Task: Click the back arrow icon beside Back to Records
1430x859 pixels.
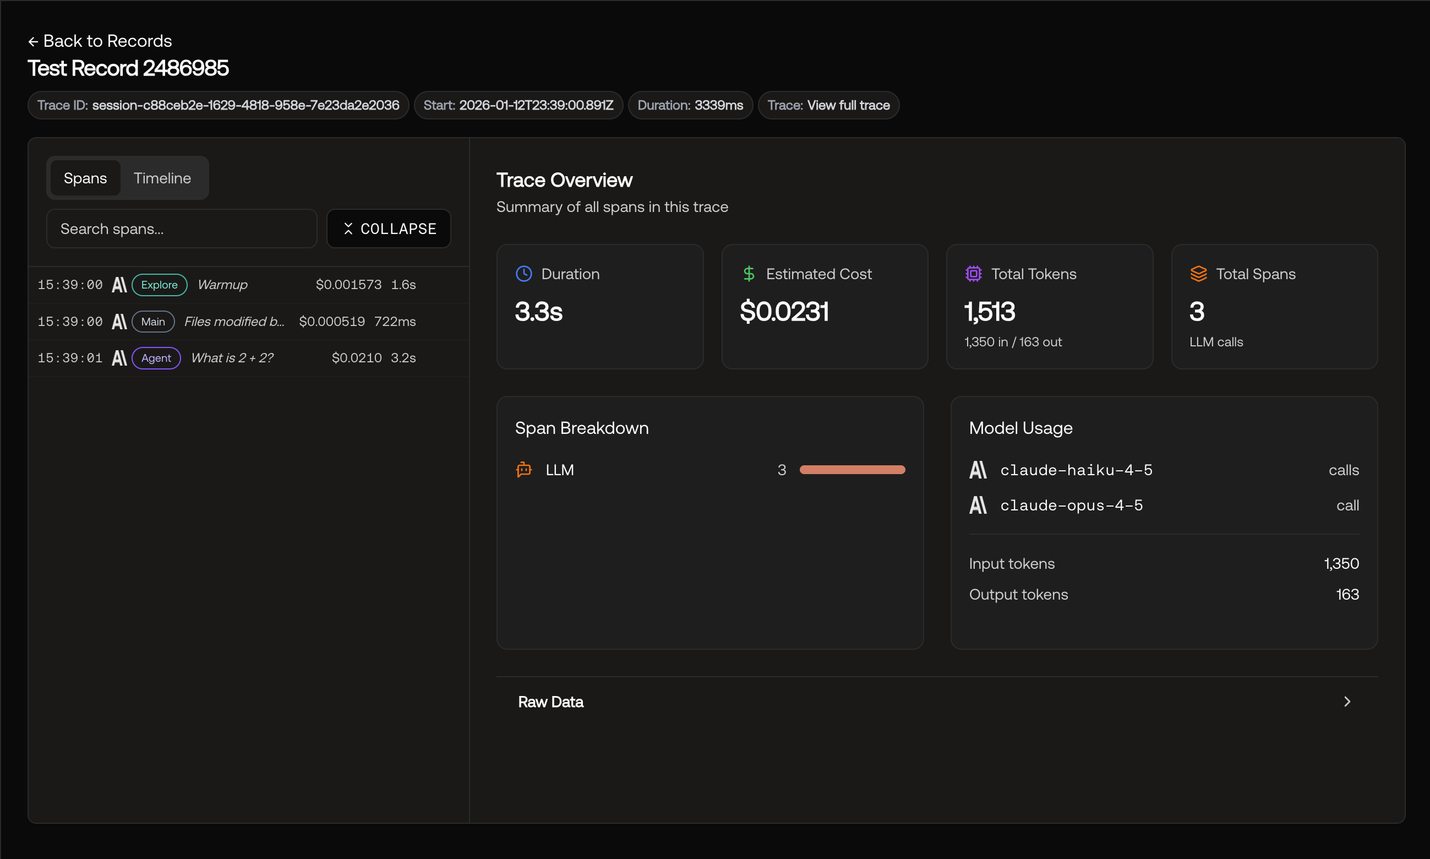Action: [33, 42]
